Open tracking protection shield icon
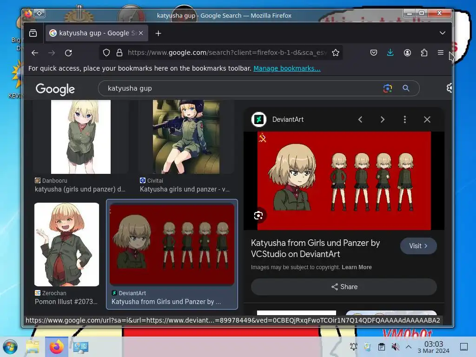Screen dimensions: 476x357 click(x=106, y=53)
